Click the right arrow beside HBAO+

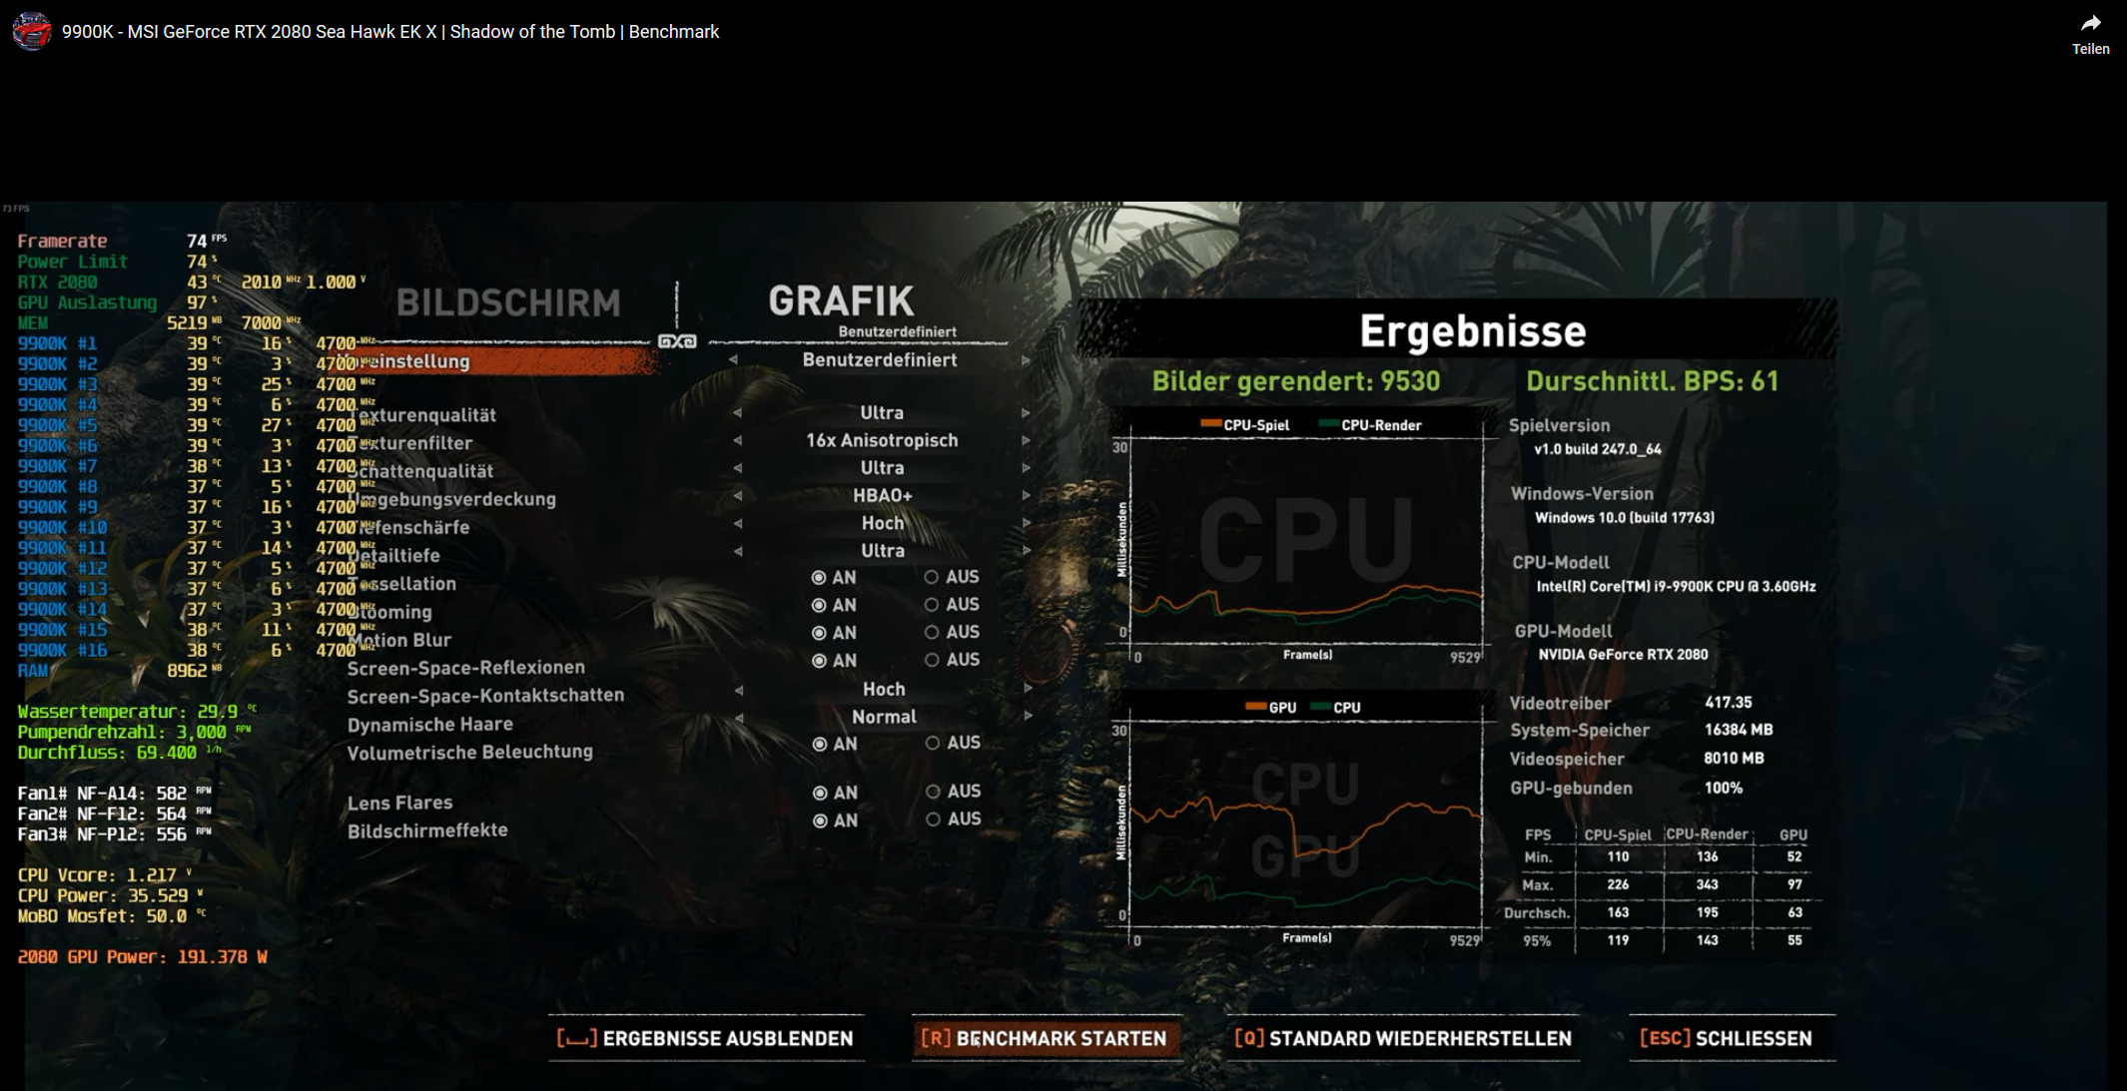click(x=1026, y=495)
